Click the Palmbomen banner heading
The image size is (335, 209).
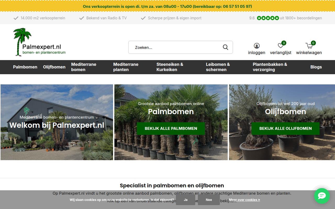point(171,112)
